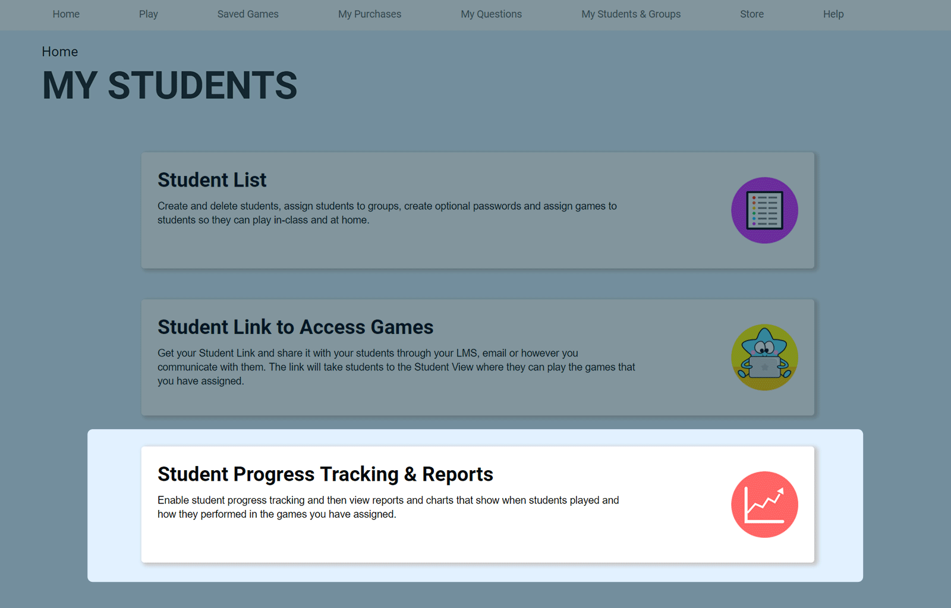Viewport: 951px width, 608px height.
Task: Open the Help navigation item
Action: [x=833, y=14]
